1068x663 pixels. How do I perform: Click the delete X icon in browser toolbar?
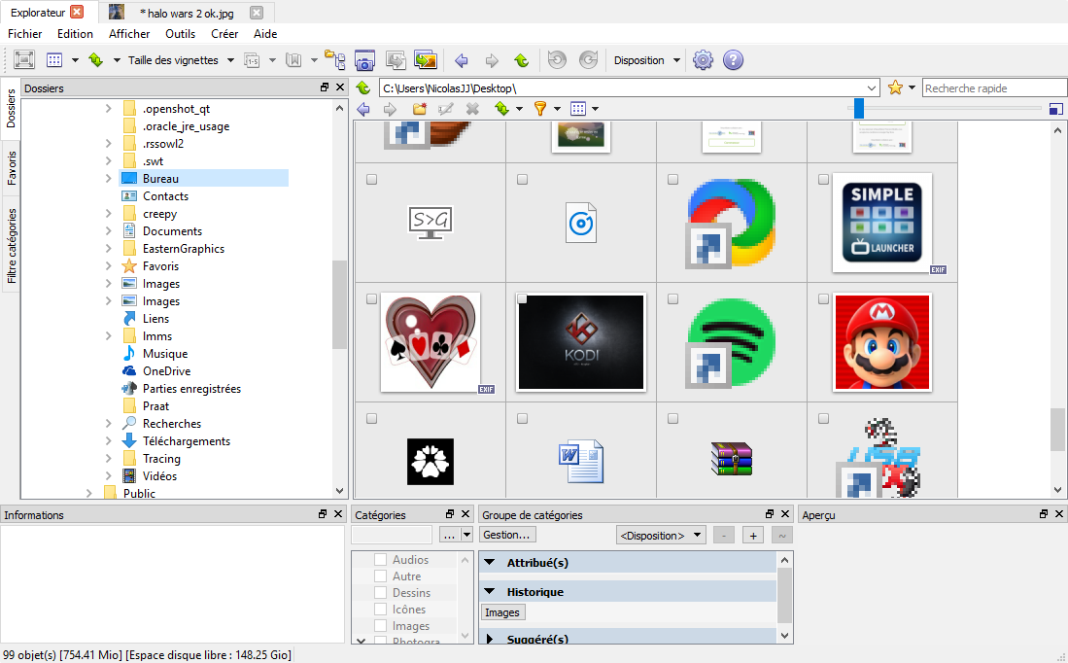(472, 108)
